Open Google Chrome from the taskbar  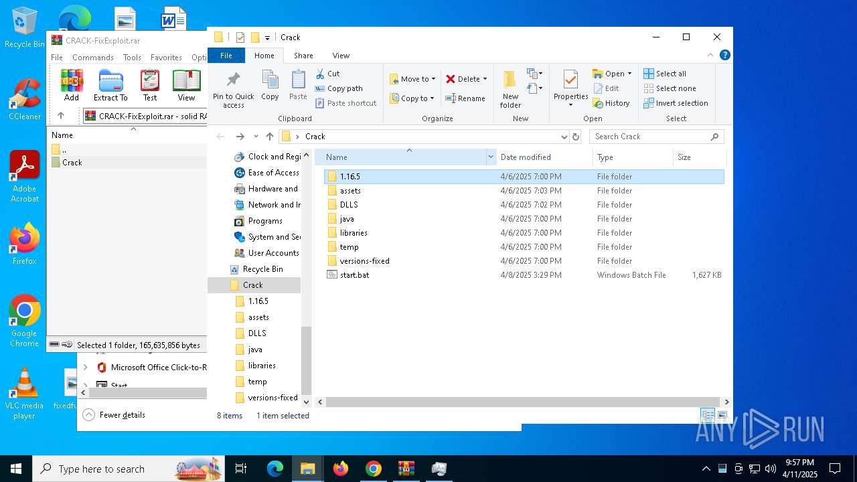point(374,469)
